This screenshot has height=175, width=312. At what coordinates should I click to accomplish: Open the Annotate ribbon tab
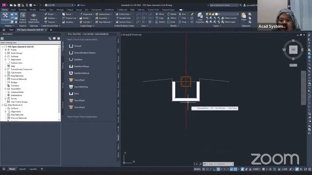(x=22, y=10)
